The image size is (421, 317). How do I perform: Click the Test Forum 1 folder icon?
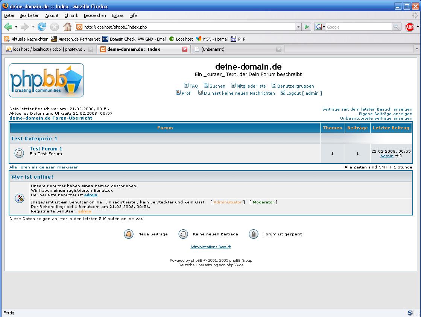[19, 153]
